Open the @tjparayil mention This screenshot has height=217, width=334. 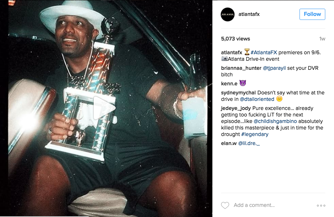click(274, 68)
